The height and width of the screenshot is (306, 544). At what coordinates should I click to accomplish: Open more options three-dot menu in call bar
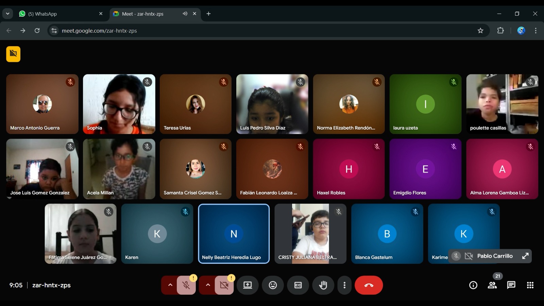[344, 285]
